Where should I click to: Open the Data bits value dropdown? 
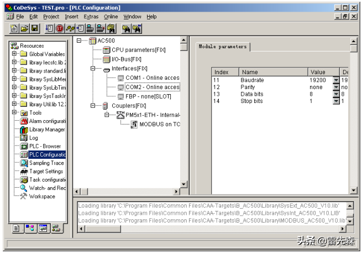click(x=336, y=94)
